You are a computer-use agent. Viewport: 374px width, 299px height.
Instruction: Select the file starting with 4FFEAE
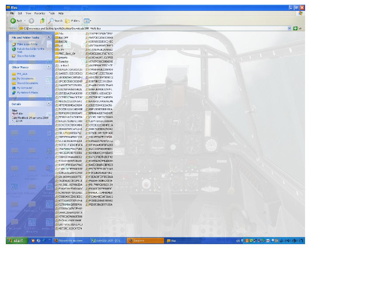[69, 105]
